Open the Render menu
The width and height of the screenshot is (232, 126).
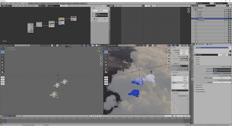(x=11, y=3)
